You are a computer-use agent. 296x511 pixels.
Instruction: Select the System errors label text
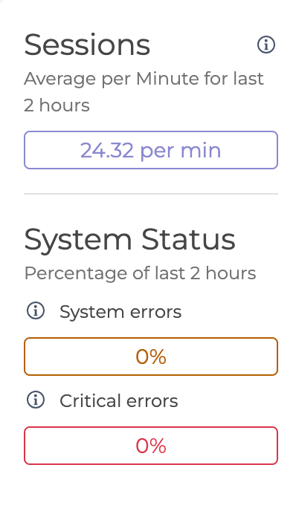[120, 312]
